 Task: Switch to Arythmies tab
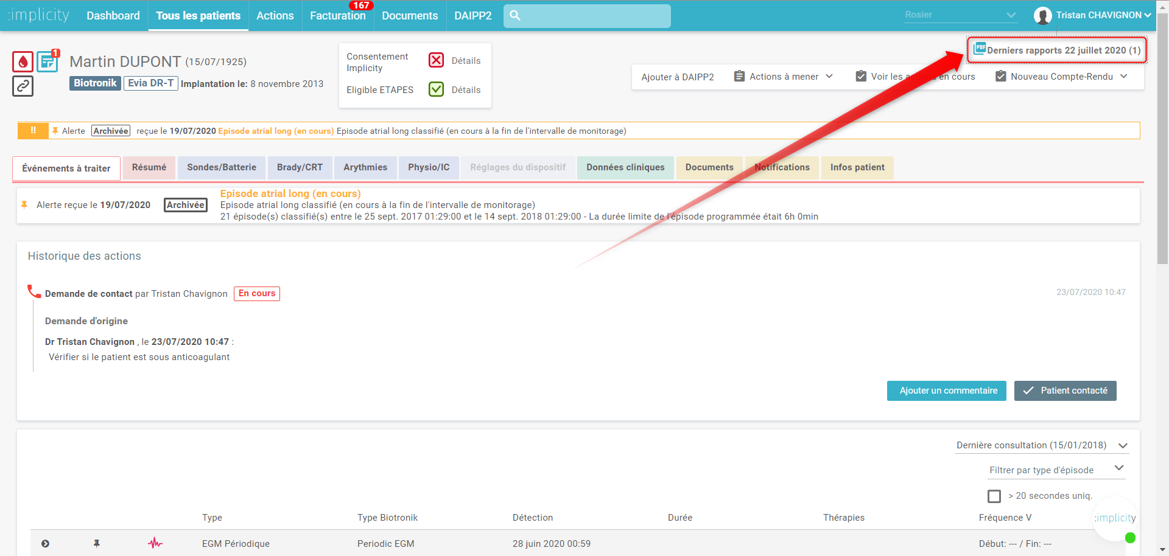coord(365,167)
